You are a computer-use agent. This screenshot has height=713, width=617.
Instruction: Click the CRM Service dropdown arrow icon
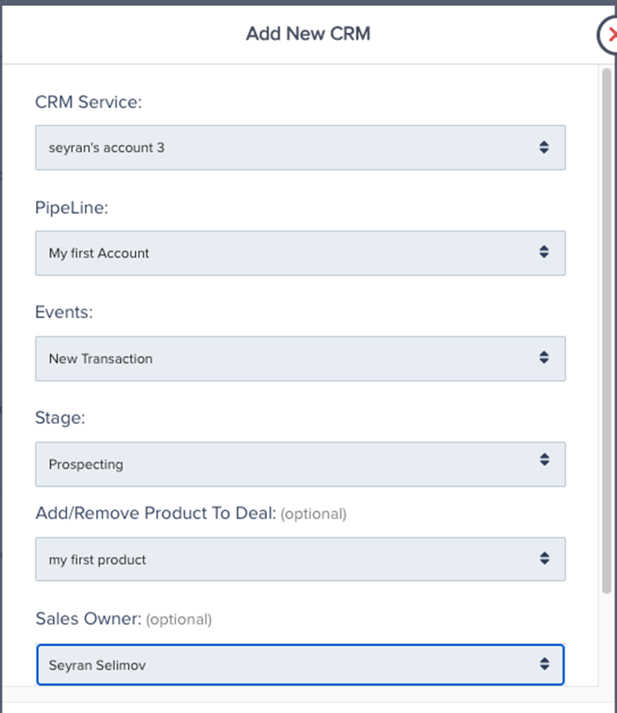(x=544, y=147)
